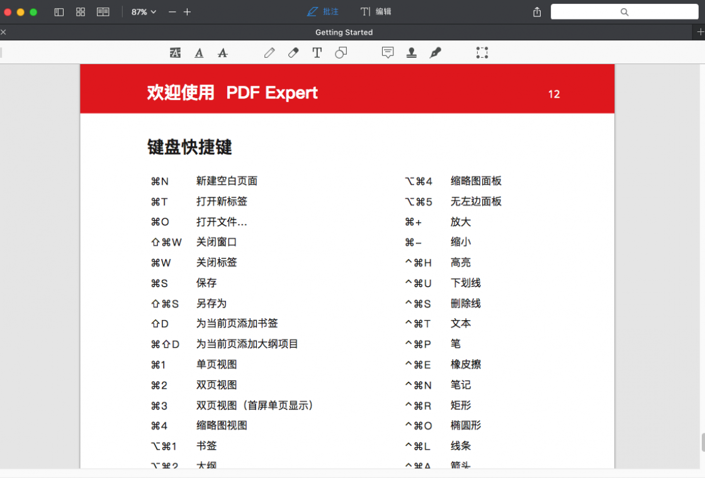Zoom in with the plus button
This screenshot has width=705, height=478.
(187, 12)
